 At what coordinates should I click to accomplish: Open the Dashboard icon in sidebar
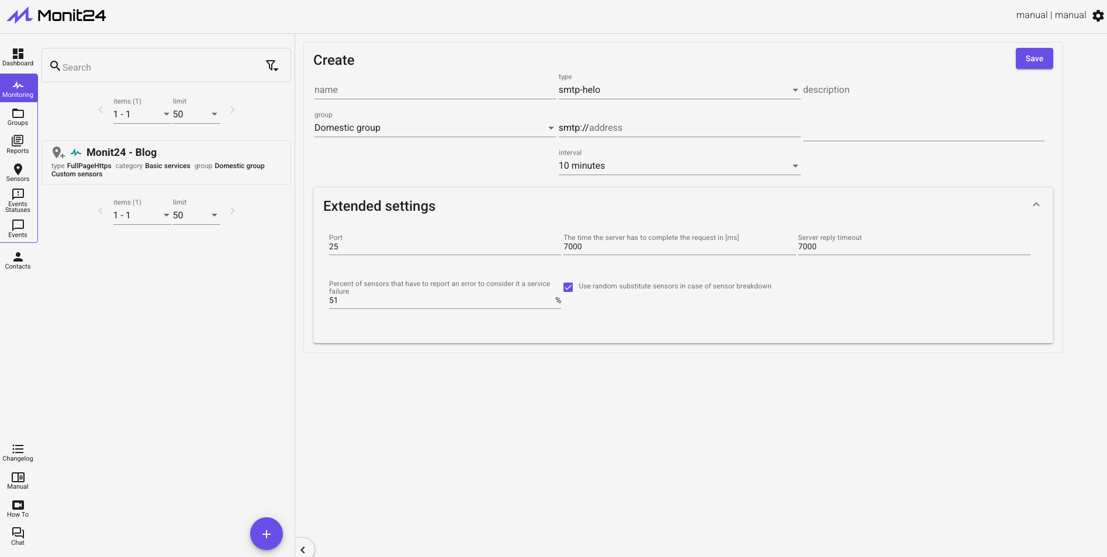click(x=18, y=54)
